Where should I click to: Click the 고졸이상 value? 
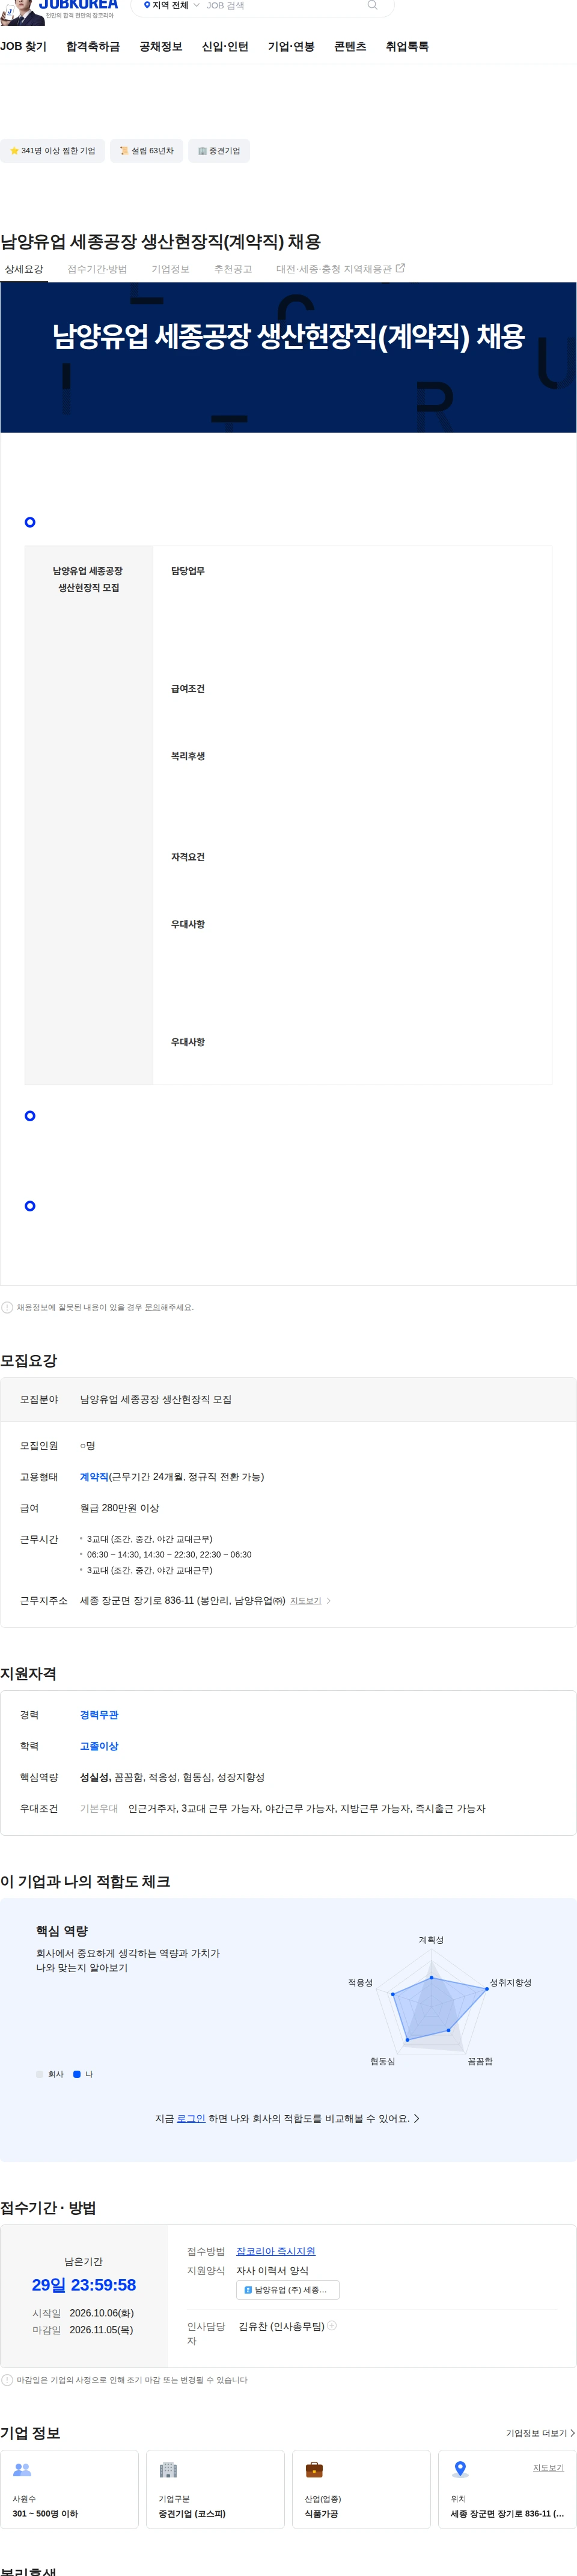tap(99, 1746)
